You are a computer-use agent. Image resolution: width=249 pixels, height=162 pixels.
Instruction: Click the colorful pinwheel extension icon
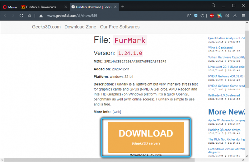219,16
